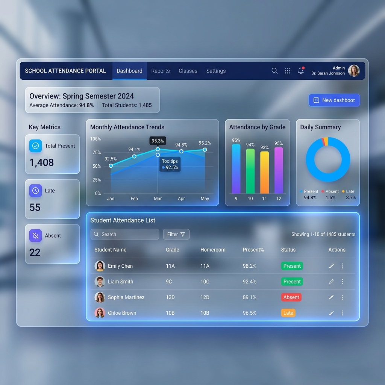Open Dr. Sarah Johnson's profile avatar
The height and width of the screenshot is (385, 385).
pos(354,71)
